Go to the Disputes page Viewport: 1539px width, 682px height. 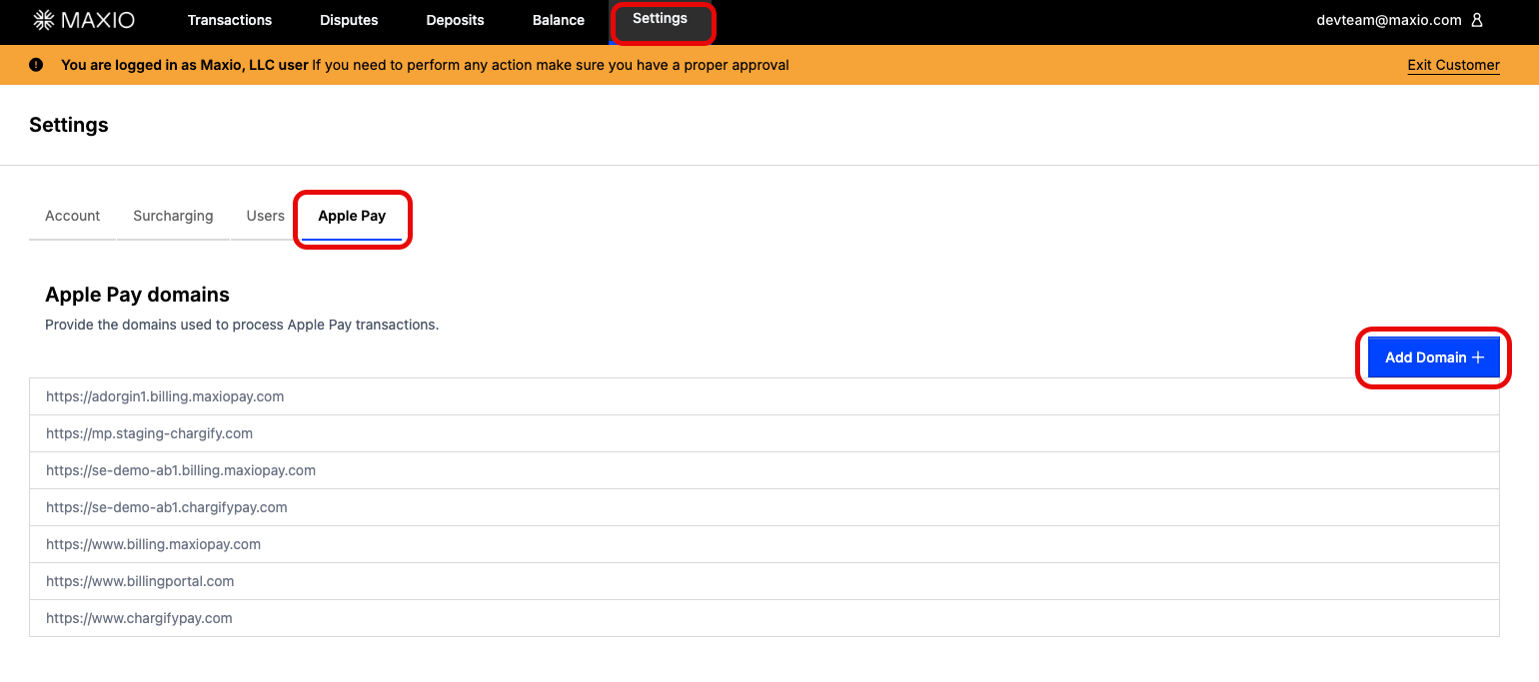[349, 20]
